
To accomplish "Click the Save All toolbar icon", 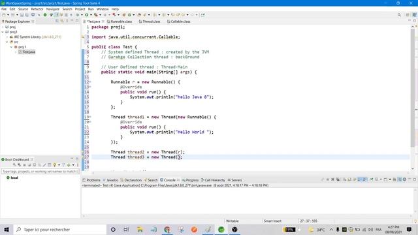I will [27, 15].
